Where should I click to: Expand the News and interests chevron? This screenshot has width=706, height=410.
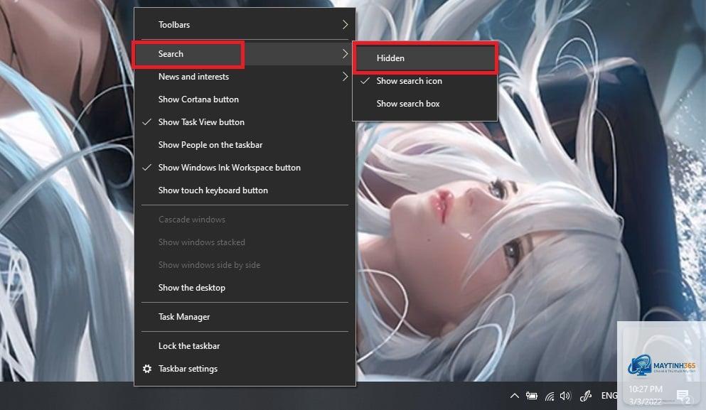[345, 77]
